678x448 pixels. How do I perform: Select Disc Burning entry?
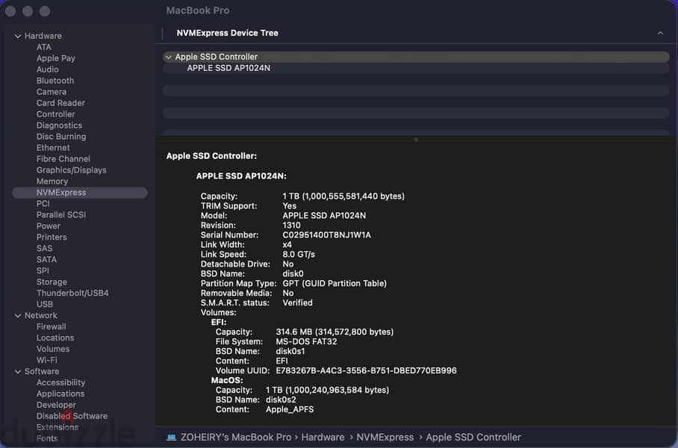tap(61, 137)
